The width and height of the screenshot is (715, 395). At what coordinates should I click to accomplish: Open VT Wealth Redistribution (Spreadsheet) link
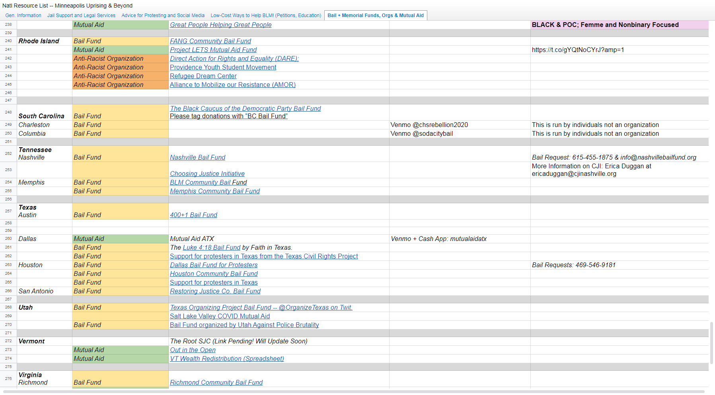(x=227, y=358)
